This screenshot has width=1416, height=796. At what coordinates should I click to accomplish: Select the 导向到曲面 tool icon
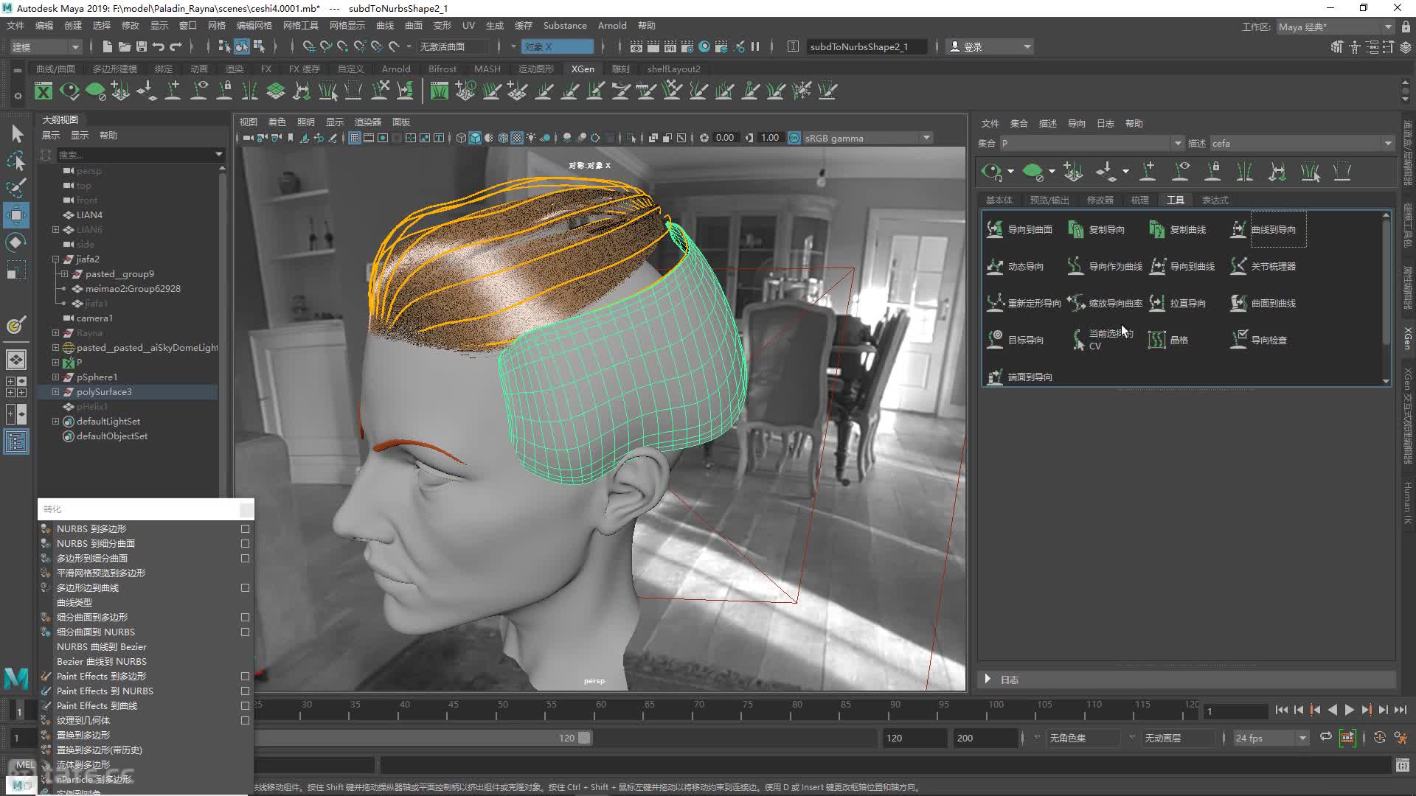pyautogui.click(x=995, y=229)
